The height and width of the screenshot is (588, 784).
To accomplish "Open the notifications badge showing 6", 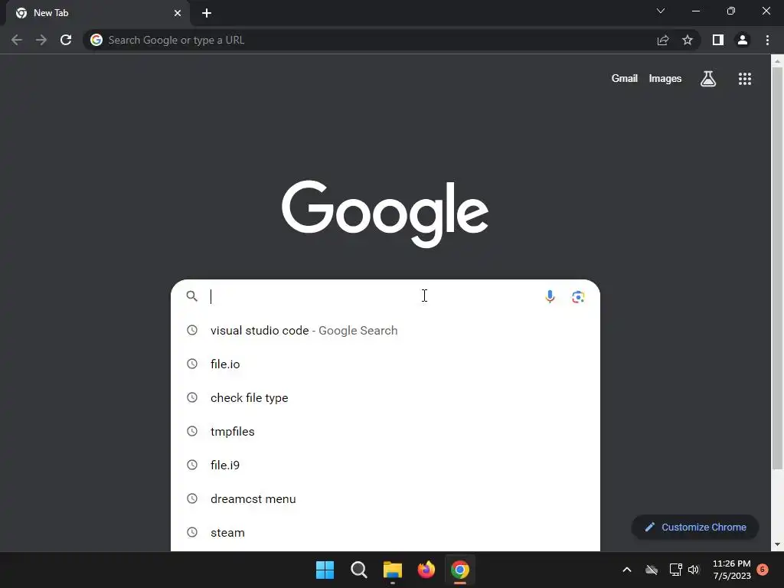I will pyautogui.click(x=763, y=570).
